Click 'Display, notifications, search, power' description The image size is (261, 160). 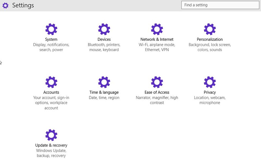point(51,47)
